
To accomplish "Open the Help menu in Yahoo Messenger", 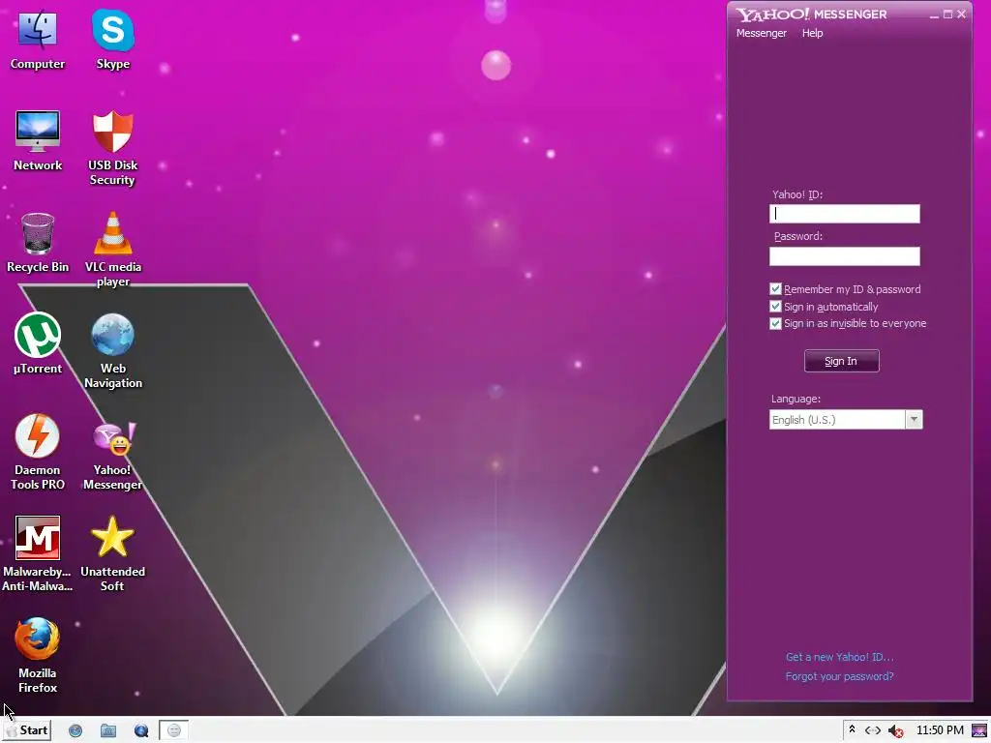I will 812,33.
